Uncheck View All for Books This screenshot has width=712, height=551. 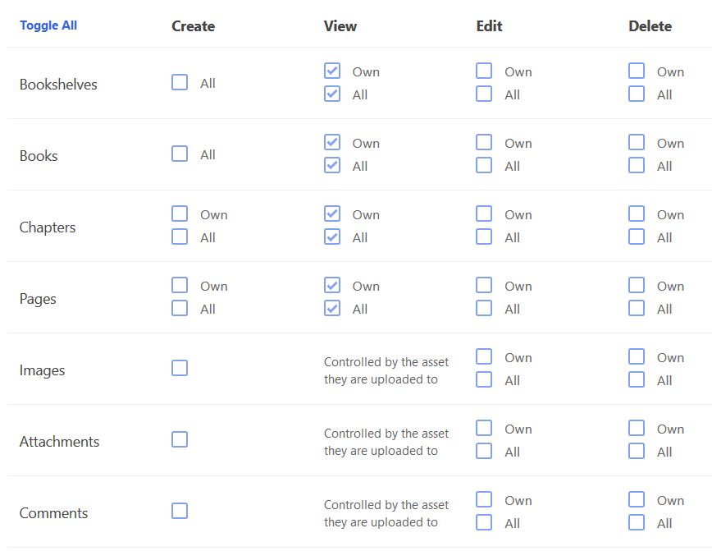point(332,165)
